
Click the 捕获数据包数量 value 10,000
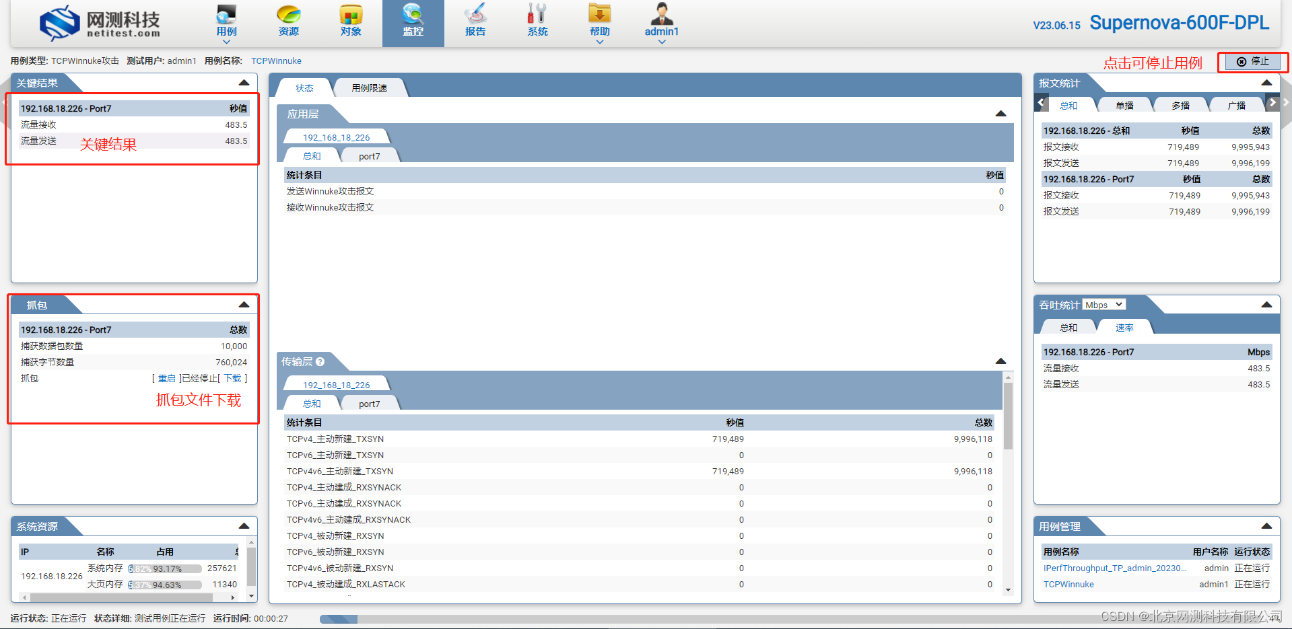(x=234, y=346)
